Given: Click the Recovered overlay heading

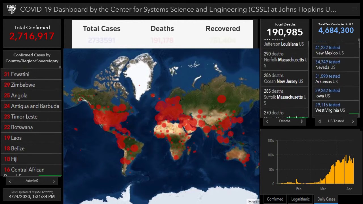Looking at the screenshot, I should tap(223, 29).
